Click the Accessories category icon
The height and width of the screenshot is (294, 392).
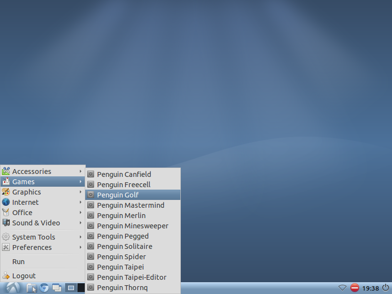6,171
